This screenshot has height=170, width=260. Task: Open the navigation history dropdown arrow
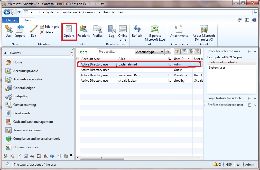tap(20, 12)
